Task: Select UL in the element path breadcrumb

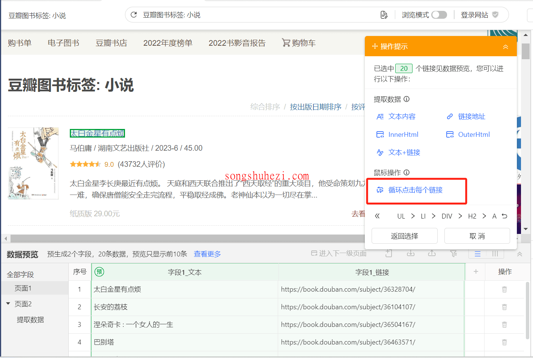Action: 401,216
